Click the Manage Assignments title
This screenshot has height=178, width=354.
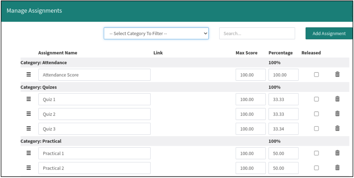click(x=34, y=11)
